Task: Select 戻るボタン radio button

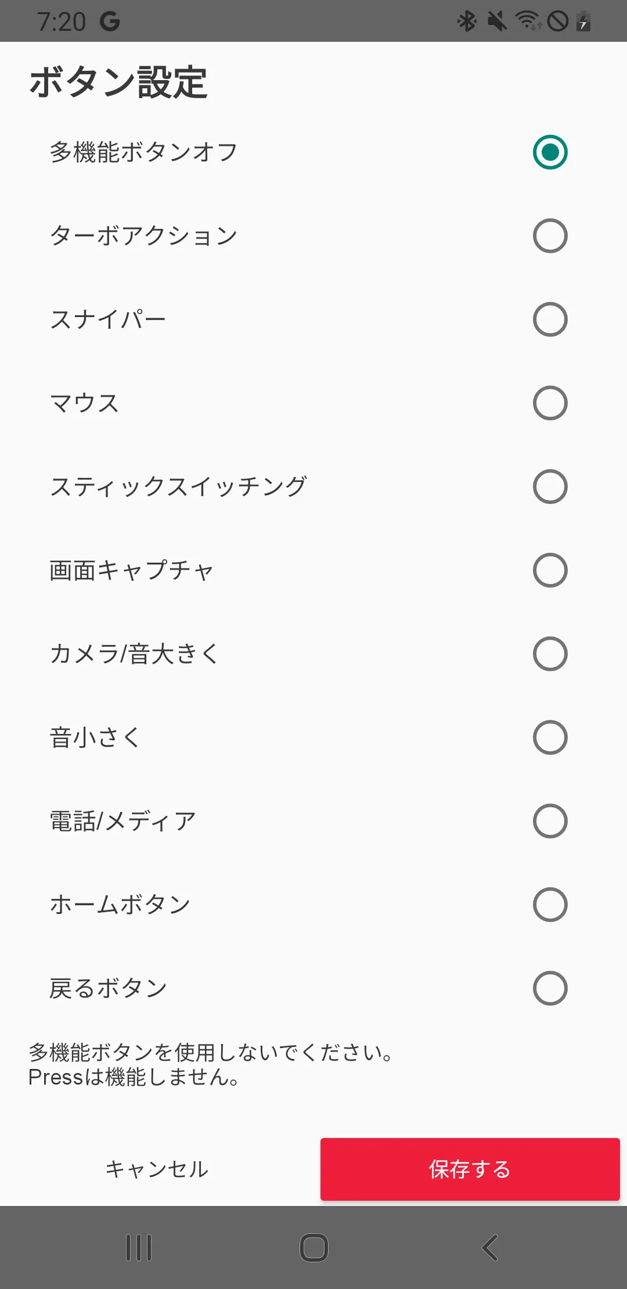Action: point(550,988)
